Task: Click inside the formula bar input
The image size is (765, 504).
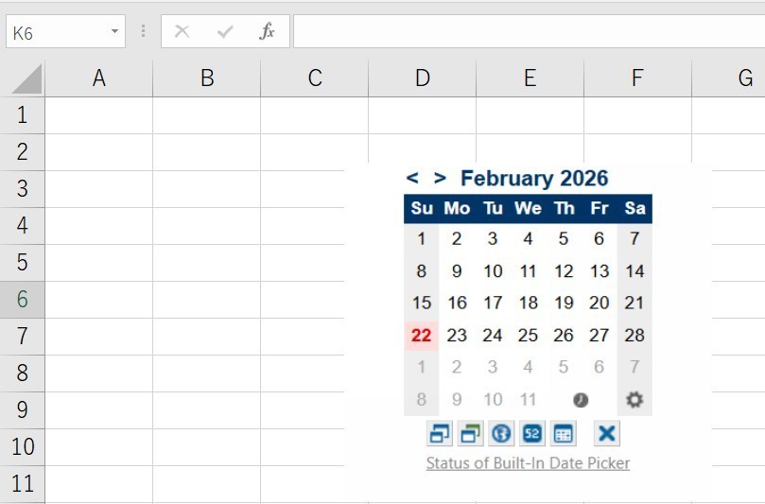Action: 528,32
